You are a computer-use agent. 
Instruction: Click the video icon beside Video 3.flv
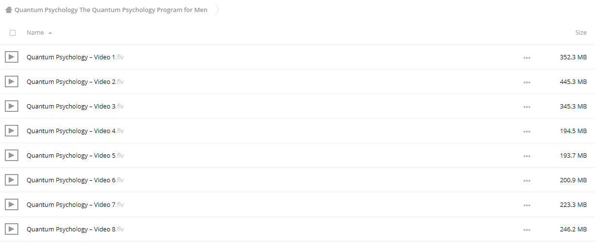click(x=12, y=106)
